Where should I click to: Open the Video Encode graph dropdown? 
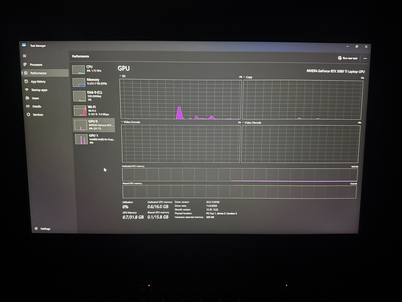point(122,122)
